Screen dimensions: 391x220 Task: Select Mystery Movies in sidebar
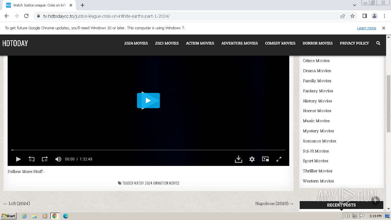pos(318,131)
